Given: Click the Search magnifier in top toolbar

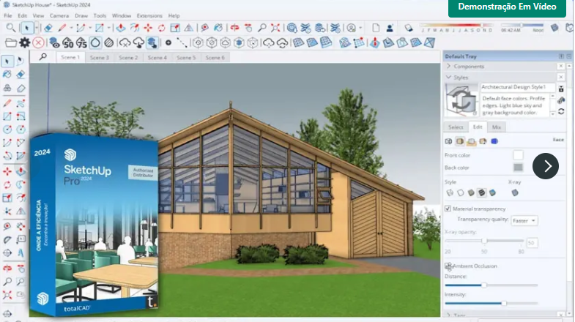Looking at the screenshot, I should point(10,28).
